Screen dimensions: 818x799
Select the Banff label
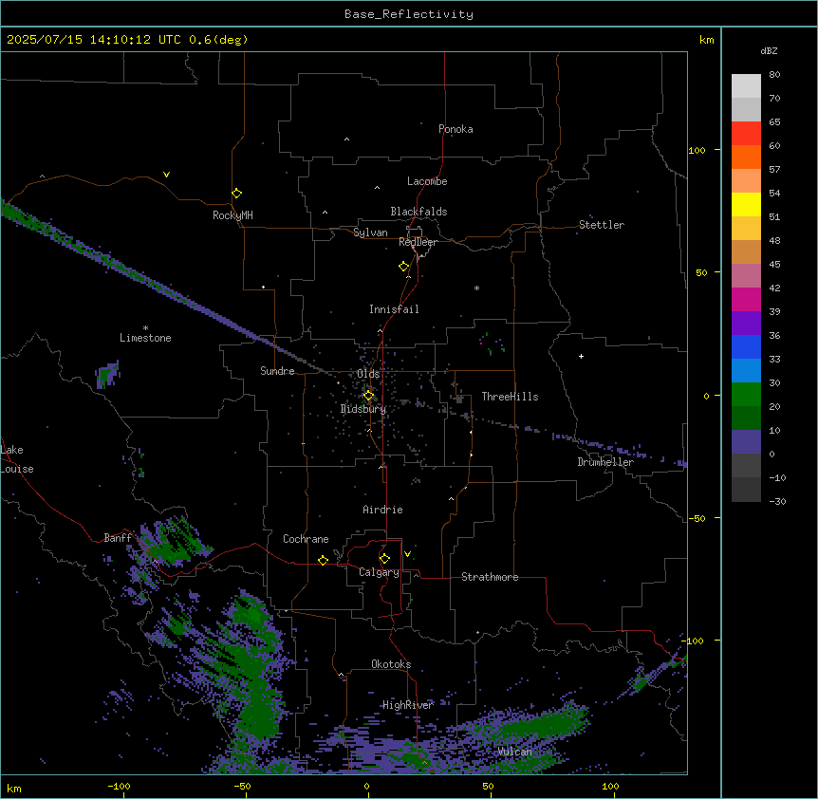tap(118, 538)
